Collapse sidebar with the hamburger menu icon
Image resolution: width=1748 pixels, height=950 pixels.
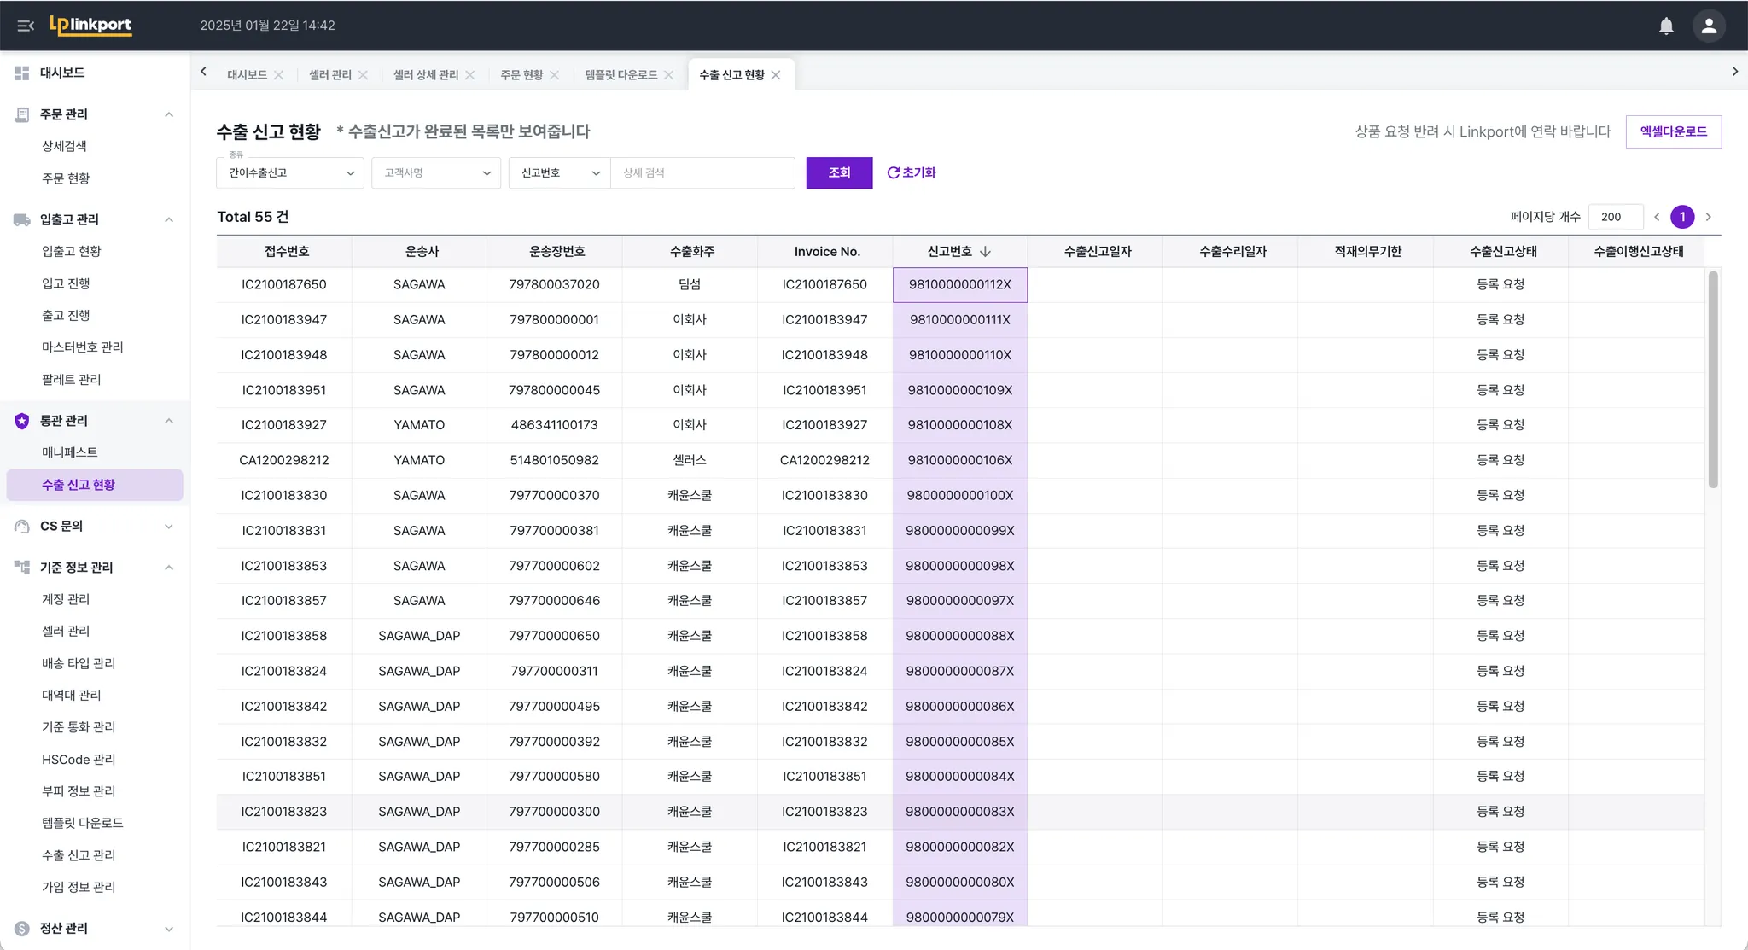26,26
